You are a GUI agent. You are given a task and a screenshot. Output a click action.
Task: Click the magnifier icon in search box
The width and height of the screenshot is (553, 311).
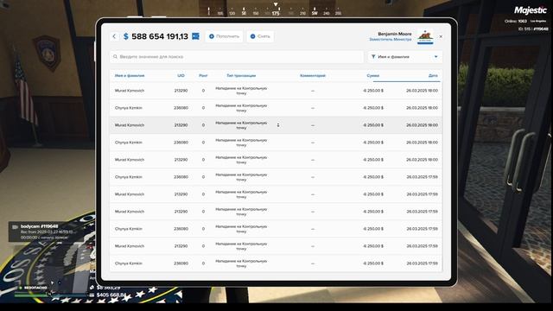[115, 57]
